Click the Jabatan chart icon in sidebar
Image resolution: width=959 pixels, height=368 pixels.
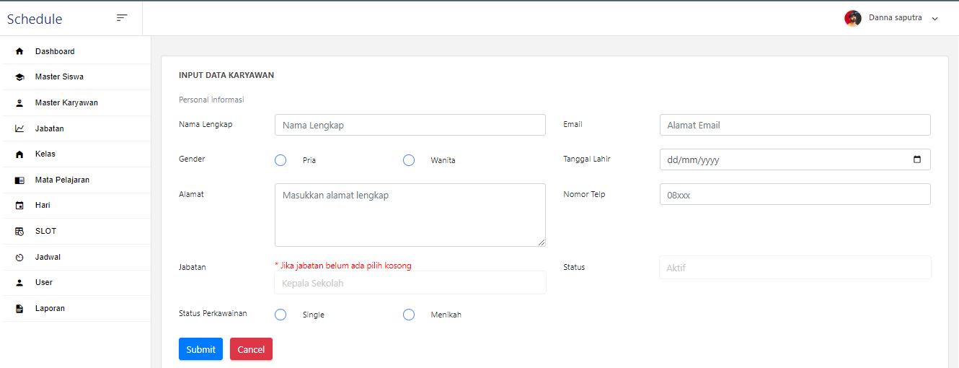[19, 128]
